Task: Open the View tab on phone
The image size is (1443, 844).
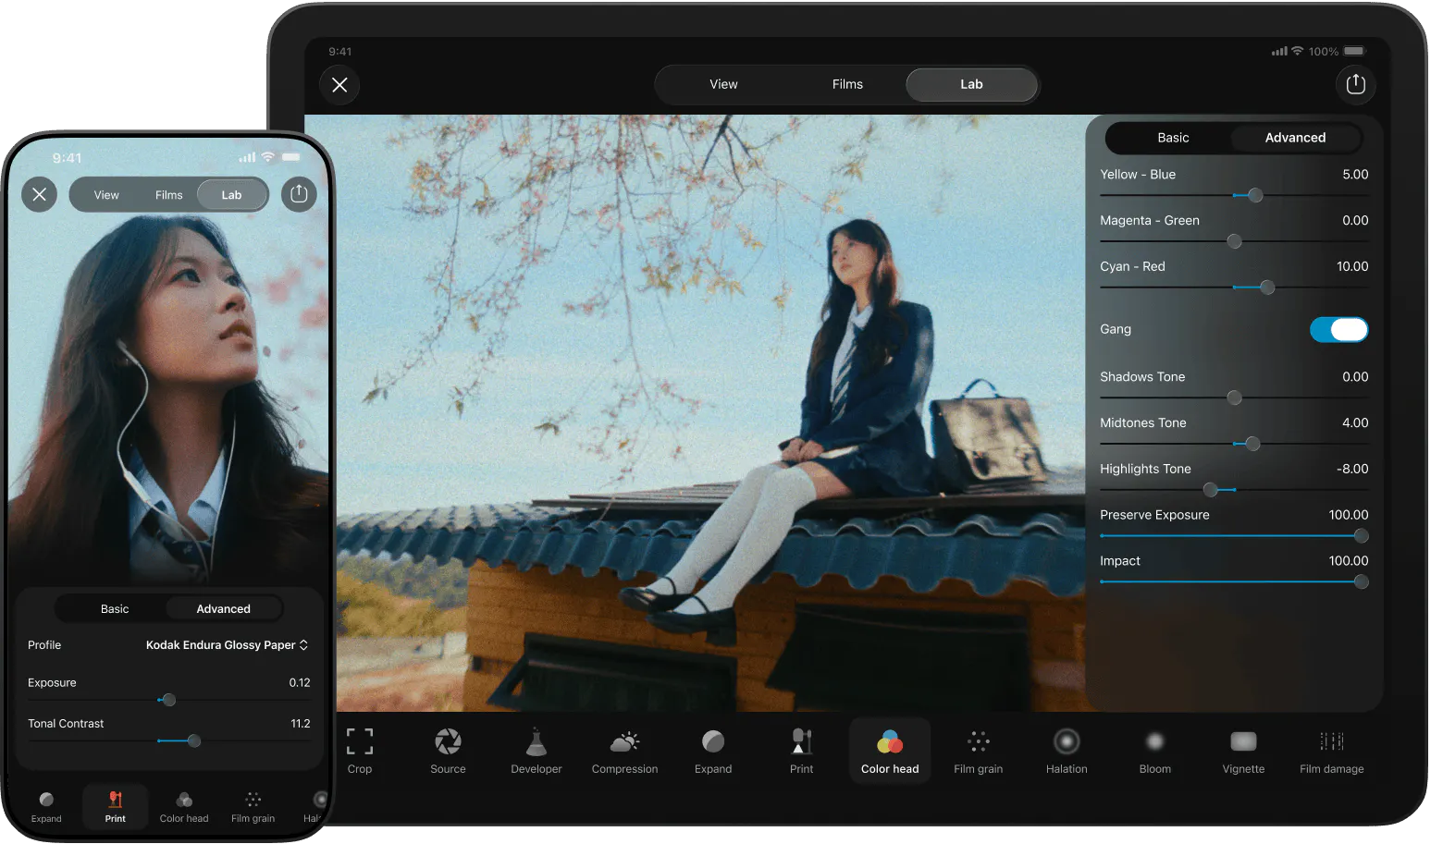Action: point(106,195)
